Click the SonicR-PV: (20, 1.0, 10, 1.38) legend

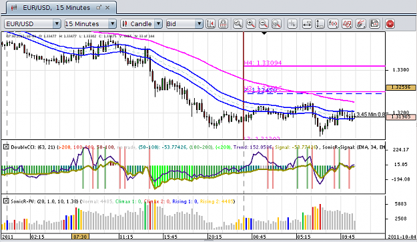44,201
